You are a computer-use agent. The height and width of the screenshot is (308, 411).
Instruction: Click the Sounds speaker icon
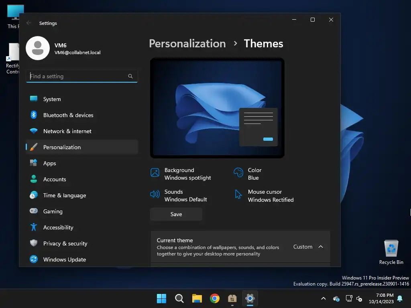click(155, 194)
